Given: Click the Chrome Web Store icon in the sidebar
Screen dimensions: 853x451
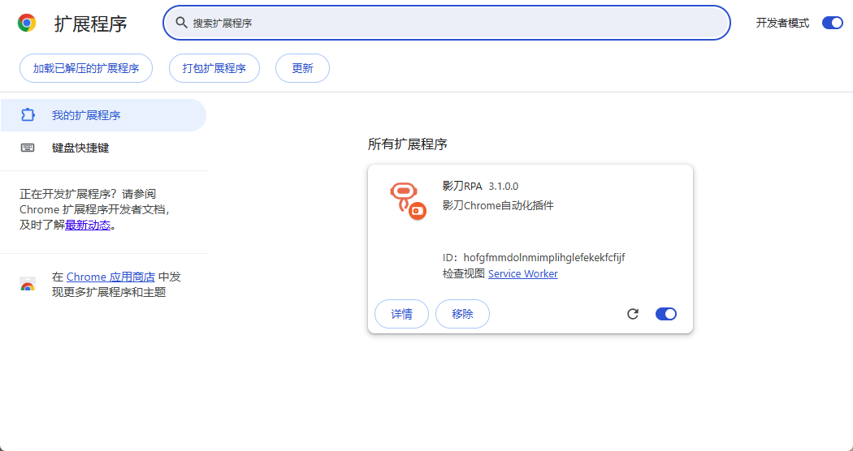Looking at the screenshot, I should click(28, 285).
